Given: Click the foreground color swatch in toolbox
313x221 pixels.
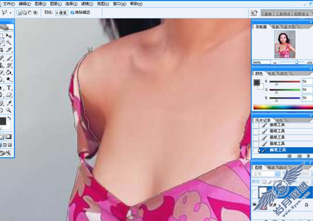Looking at the screenshot, I should [3, 121].
